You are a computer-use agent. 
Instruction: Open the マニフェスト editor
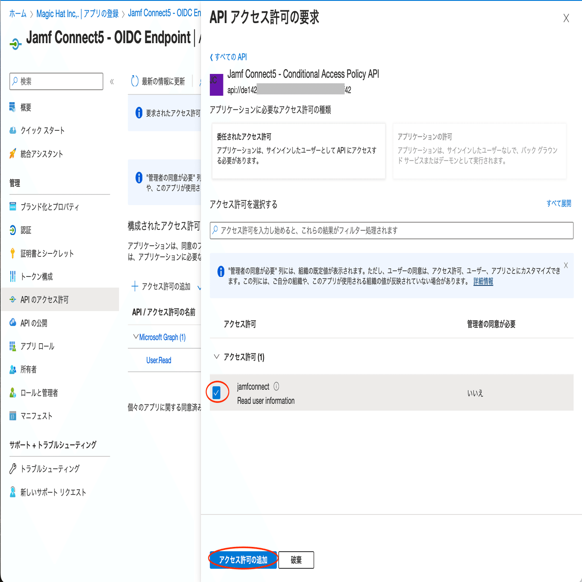[35, 416]
